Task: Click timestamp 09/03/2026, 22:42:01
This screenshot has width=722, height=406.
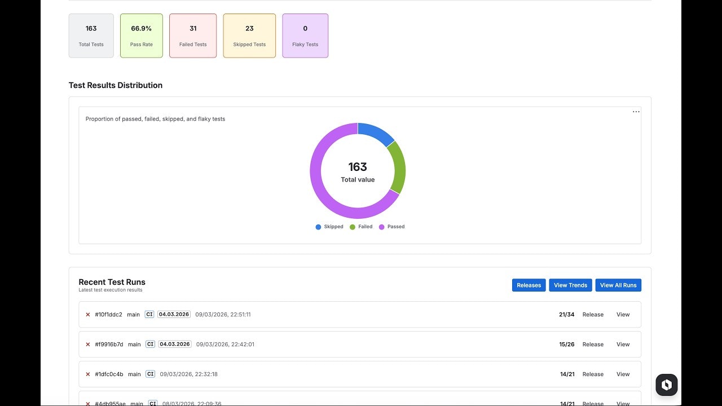Action: pyautogui.click(x=225, y=345)
